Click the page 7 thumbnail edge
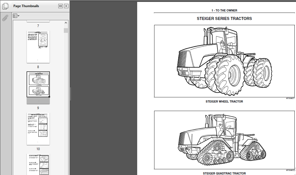Image resolution: width=296 pixels, height=175 pixels. point(38,21)
